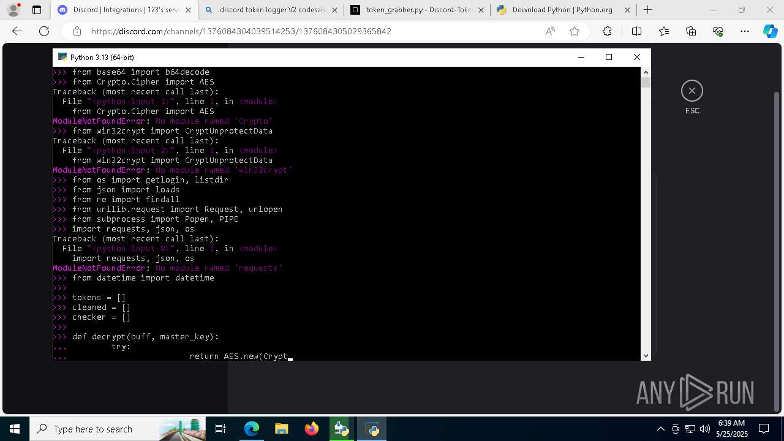Refresh the current page
The image size is (784, 441).
point(44,31)
